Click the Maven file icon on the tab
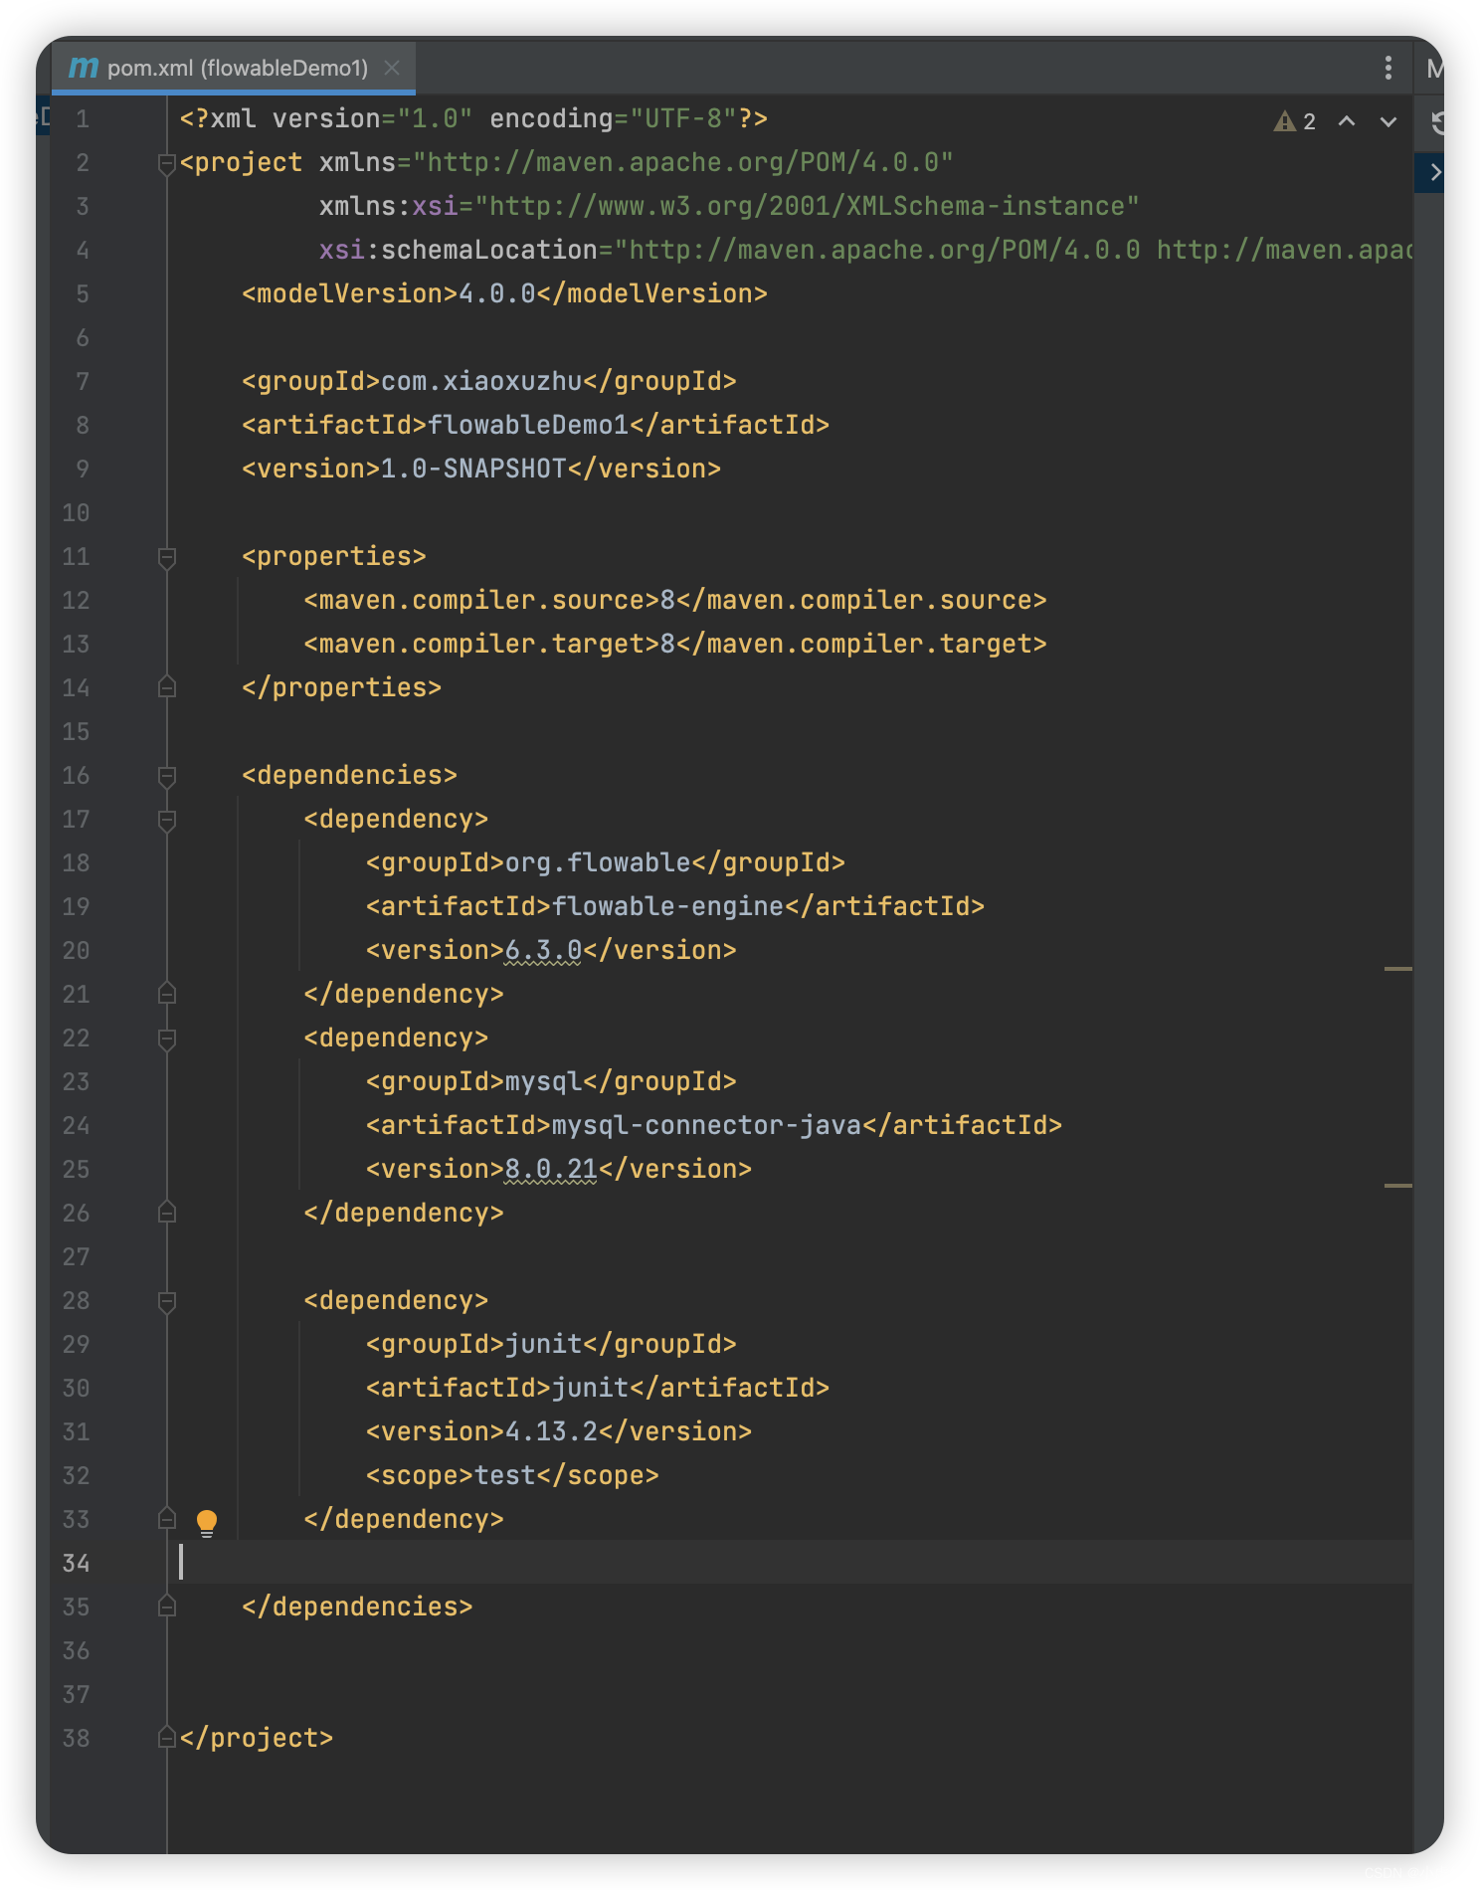 click(84, 68)
